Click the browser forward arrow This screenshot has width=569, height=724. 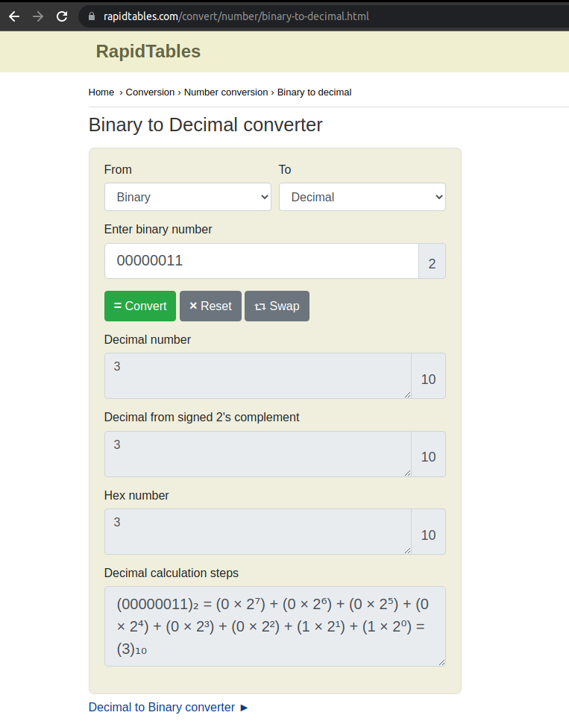38,16
